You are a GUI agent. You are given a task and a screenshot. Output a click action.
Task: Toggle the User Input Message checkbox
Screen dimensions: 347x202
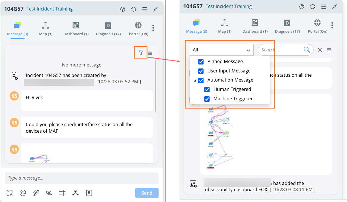click(x=201, y=71)
